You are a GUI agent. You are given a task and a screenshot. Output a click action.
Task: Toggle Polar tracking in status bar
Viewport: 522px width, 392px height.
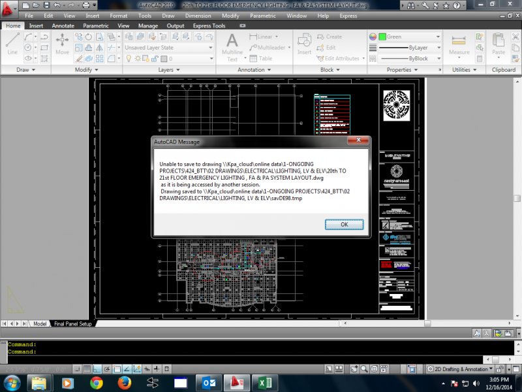tap(107, 368)
